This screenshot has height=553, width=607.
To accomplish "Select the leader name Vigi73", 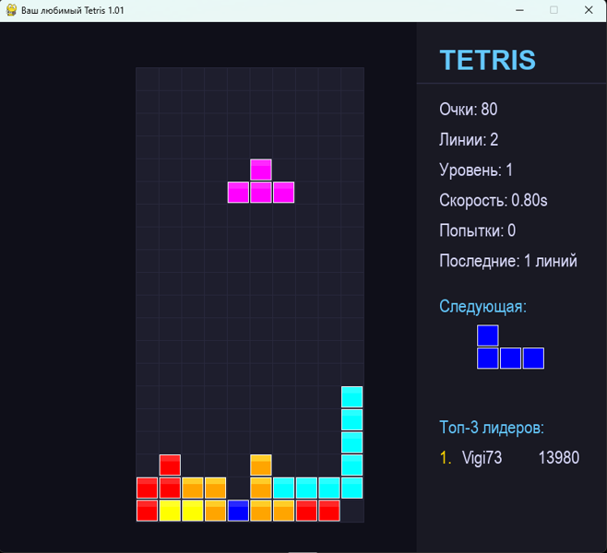I will click(482, 458).
